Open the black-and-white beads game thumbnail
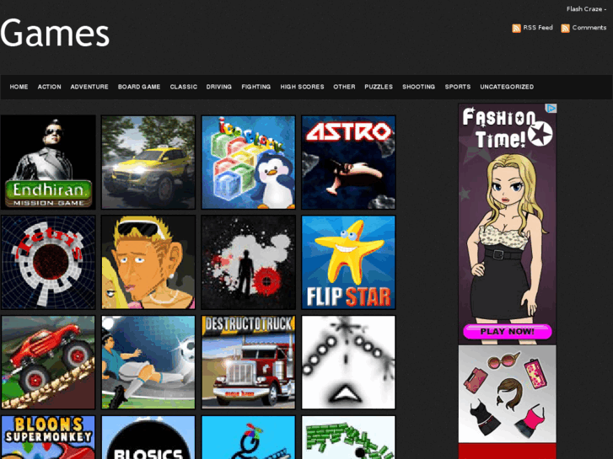This screenshot has width=613, height=459. [348, 362]
